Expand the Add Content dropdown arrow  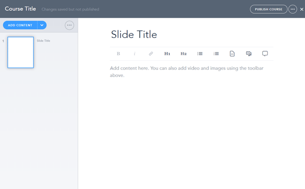(x=42, y=25)
